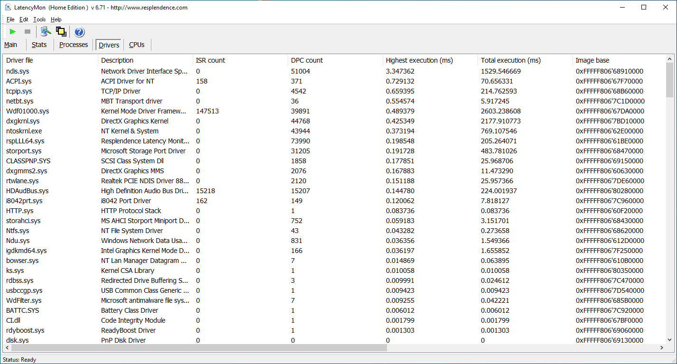Click the horizontal scrollbar thumb

coord(199,348)
